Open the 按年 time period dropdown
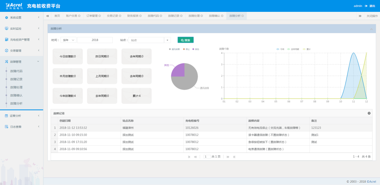The height and width of the screenshot is (185, 380). pyautogui.click(x=69, y=40)
